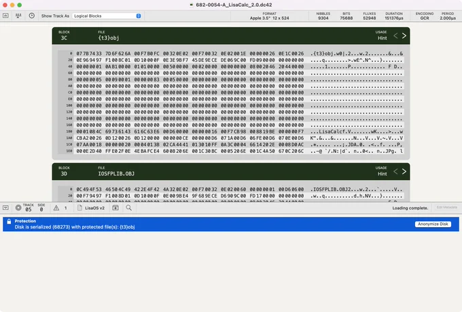The height and width of the screenshot is (312, 462).
Task: Click the warning count 1 in status bar
Action: coord(65,208)
